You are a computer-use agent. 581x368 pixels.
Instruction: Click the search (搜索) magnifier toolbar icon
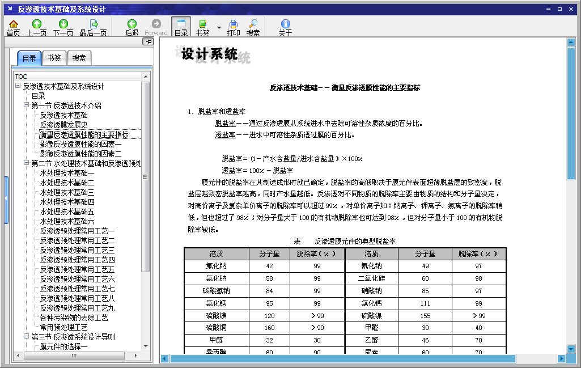[x=253, y=24]
